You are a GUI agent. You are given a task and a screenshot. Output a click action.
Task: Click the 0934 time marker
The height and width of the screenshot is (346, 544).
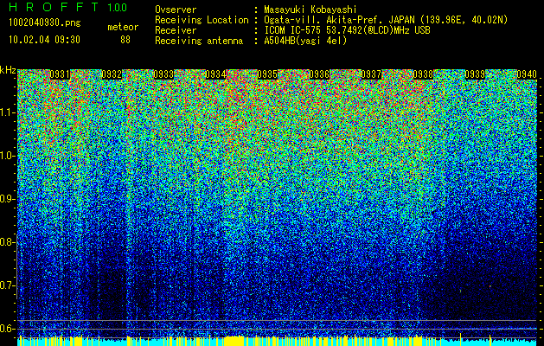click(x=215, y=74)
